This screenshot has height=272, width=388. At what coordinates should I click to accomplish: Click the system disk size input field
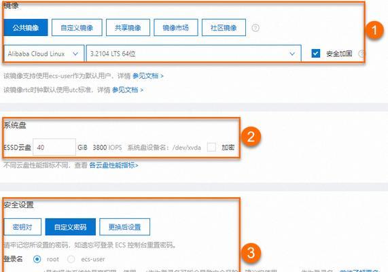pyautogui.click(x=54, y=148)
